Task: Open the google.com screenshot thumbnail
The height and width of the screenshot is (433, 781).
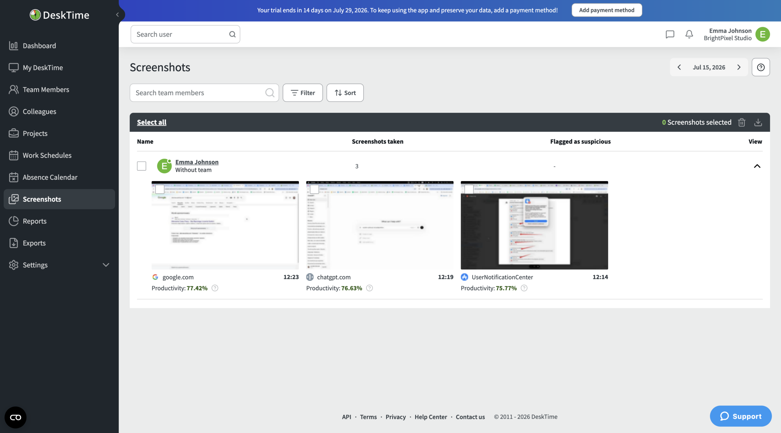Action: pyautogui.click(x=225, y=225)
